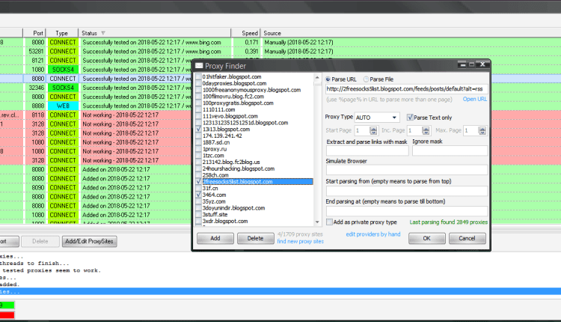Click into the Parse URL address field
This screenshot has height=322, width=561.
click(406, 89)
